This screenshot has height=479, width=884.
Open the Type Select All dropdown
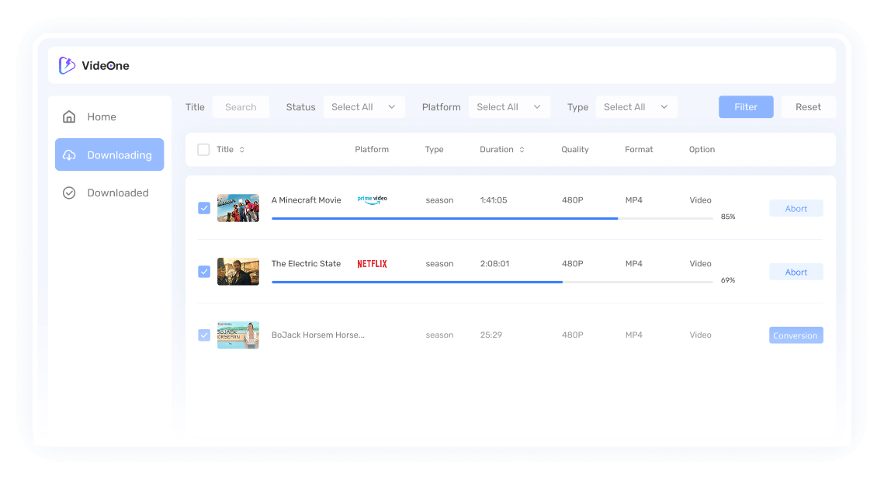click(636, 107)
